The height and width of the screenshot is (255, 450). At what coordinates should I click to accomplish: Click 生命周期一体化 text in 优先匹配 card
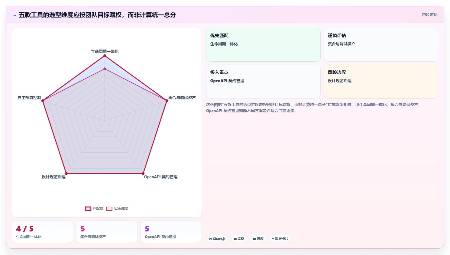click(x=224, y=44)
